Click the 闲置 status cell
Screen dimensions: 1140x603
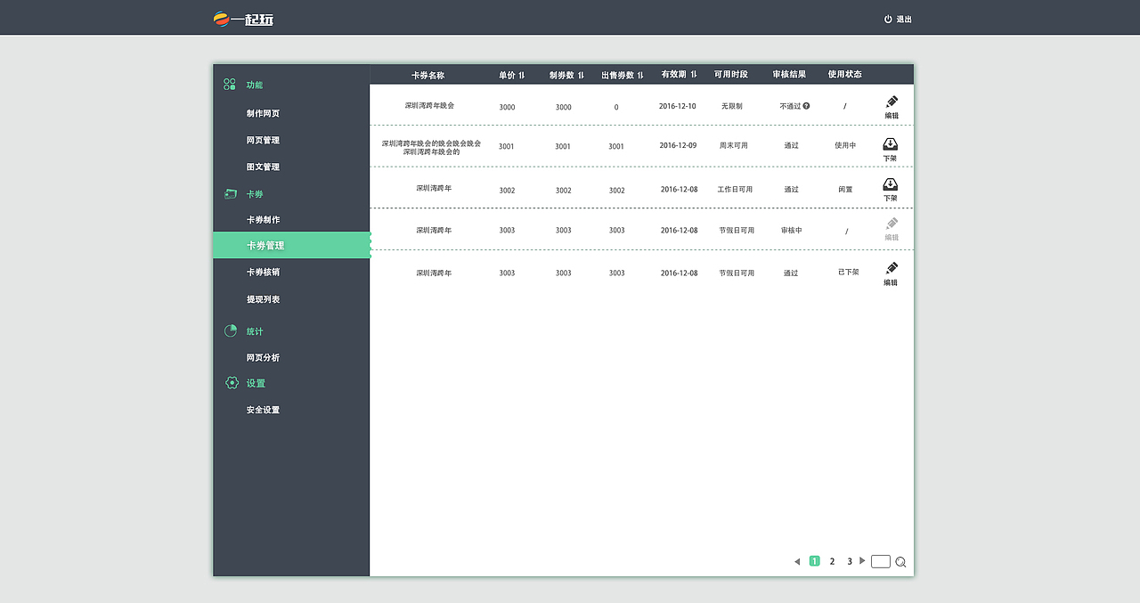coord(845,190)
